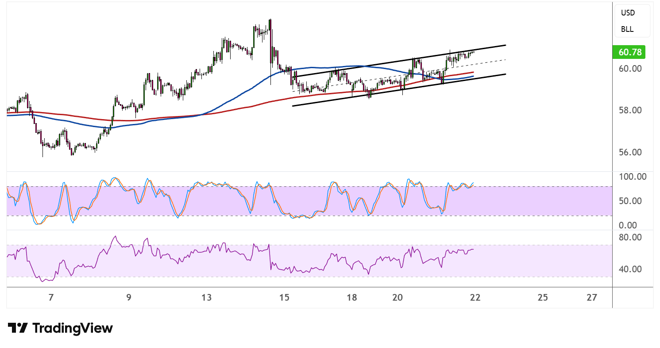Click the 60.00 price axis value
Image resolution: width=660 pixels, height=348 pixels.
630,69
